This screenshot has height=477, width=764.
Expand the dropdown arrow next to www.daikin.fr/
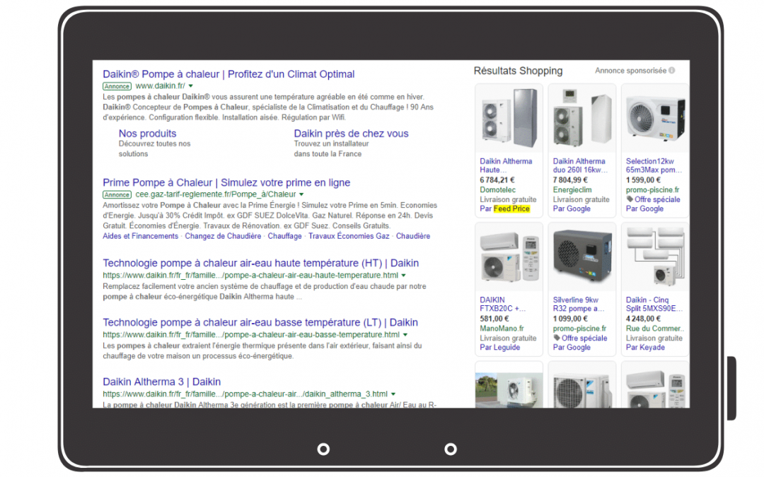190,86
